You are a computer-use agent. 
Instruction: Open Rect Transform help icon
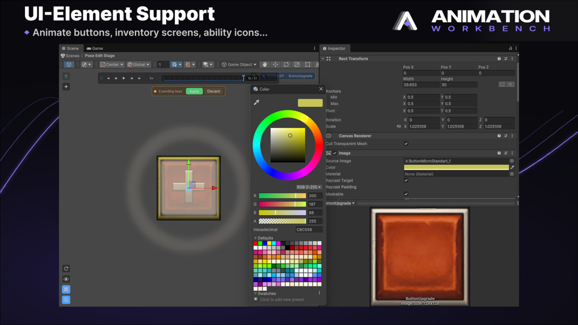499,59
